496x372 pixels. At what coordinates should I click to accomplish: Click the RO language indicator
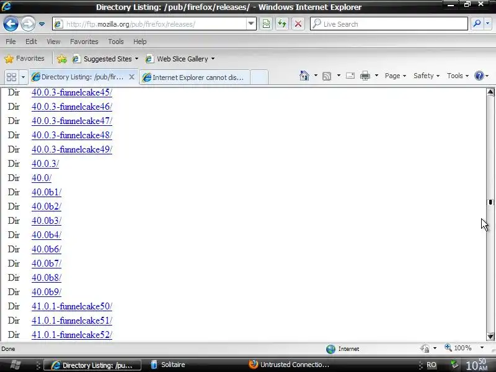pyautogui.click(x=431, y=365)
